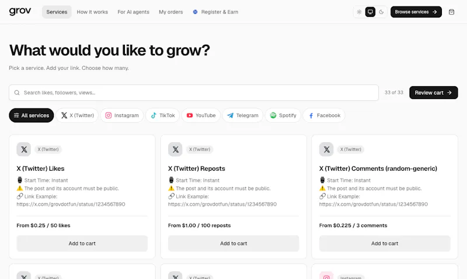The image size is (467, 279).
Task: Switch to dark theme moon icon
Action: (381, 12)
